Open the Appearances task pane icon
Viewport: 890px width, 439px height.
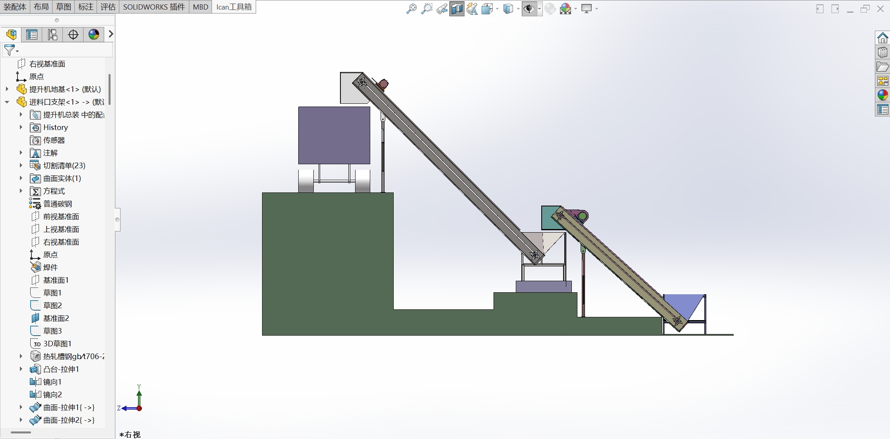coord(882,95)
